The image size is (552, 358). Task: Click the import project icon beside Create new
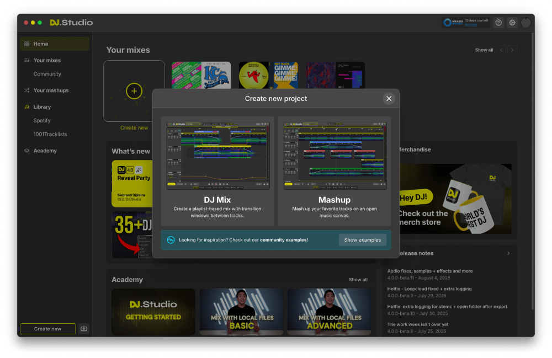[84, 328]
